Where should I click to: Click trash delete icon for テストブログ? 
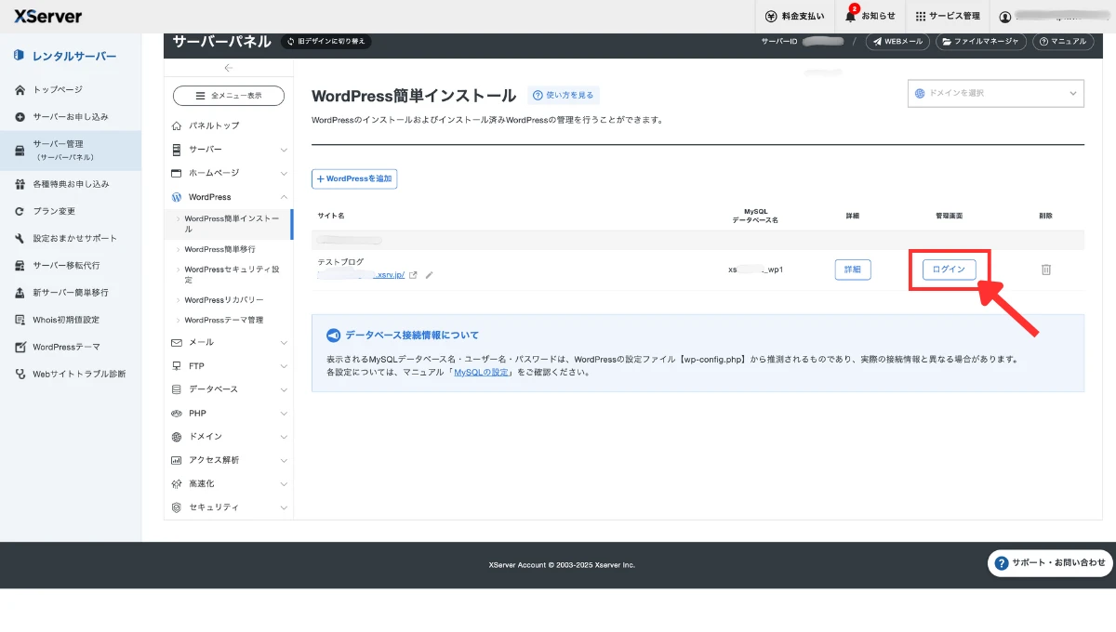[x=1046, y=270]
